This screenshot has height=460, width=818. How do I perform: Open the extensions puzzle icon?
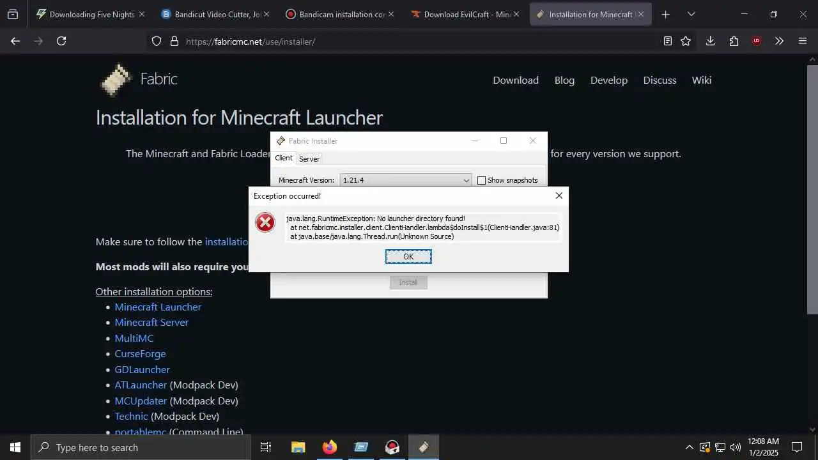point(734,41)
